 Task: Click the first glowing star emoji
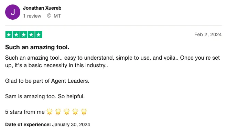pyautogui.click(x=50, y=112)
